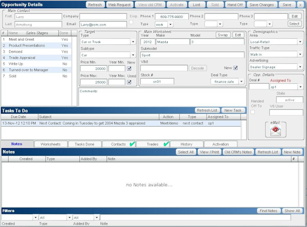Click the VIN1 input field
Viewport: 307px width, 227px height.
pyautogui.click(x=164, y=68)
